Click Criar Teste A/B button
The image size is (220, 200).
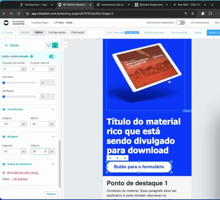[122, 32]
